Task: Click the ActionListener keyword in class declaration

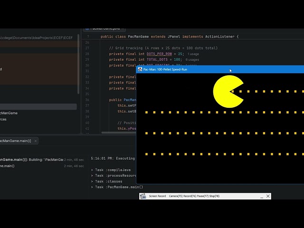Action: 219,37
